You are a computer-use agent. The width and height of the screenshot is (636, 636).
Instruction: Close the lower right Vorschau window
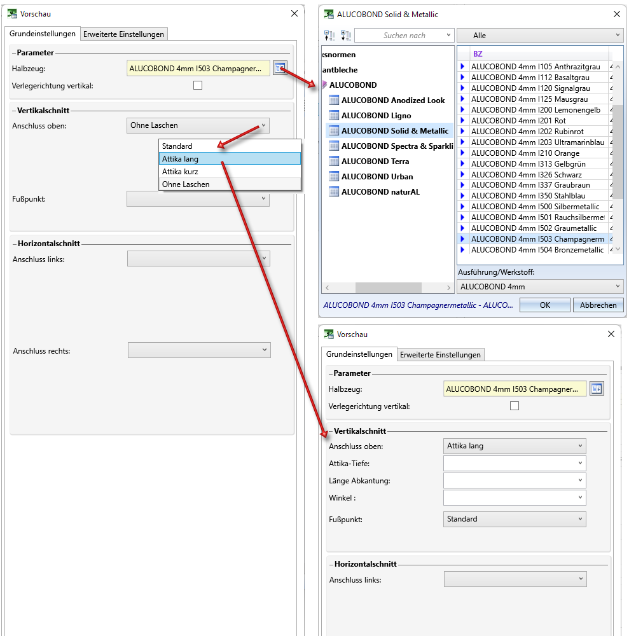click(x=611, y=334)
